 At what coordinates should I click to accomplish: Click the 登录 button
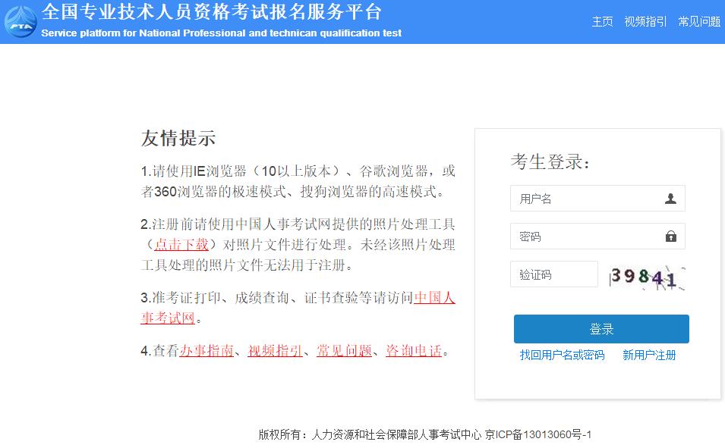601,329
